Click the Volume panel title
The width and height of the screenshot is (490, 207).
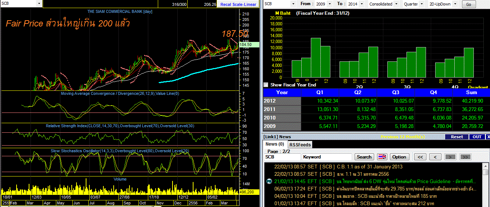pos(120,179)
